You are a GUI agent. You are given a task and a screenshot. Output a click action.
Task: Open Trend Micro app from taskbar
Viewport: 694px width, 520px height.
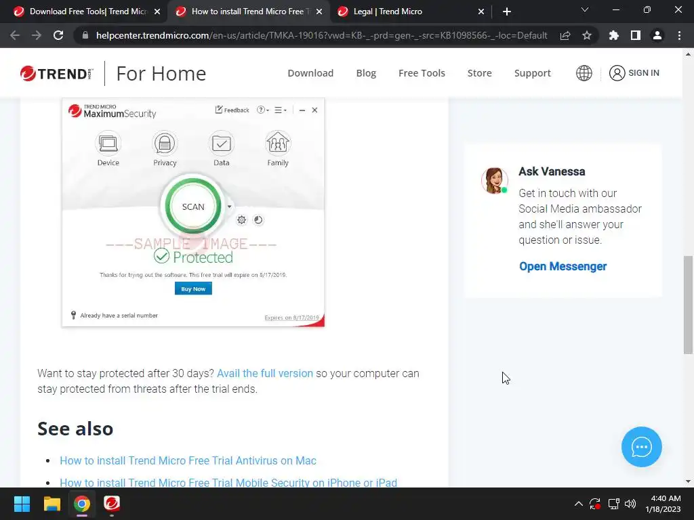coord(112,504)
